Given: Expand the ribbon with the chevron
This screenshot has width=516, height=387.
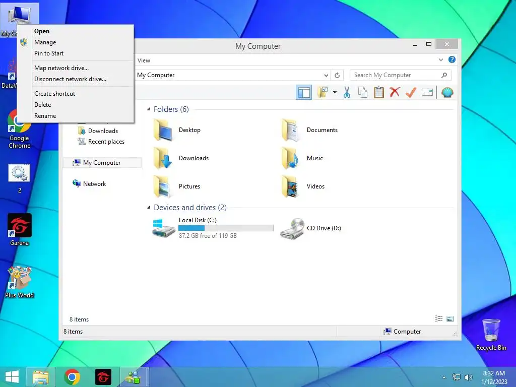Looking at the screenshot, I should 440,60.
